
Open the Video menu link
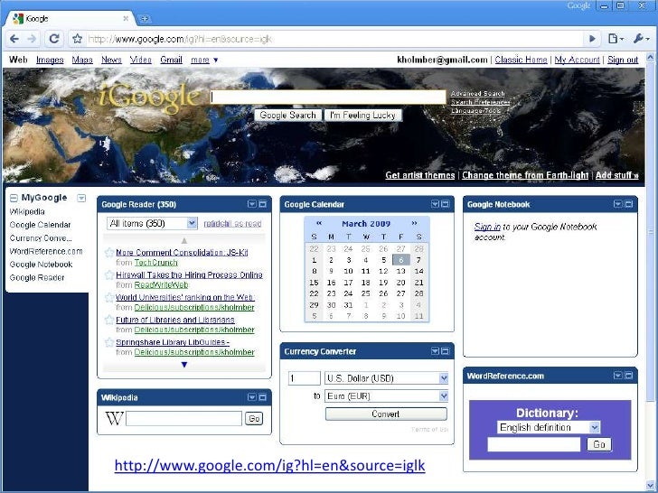(x=141, y=60)
